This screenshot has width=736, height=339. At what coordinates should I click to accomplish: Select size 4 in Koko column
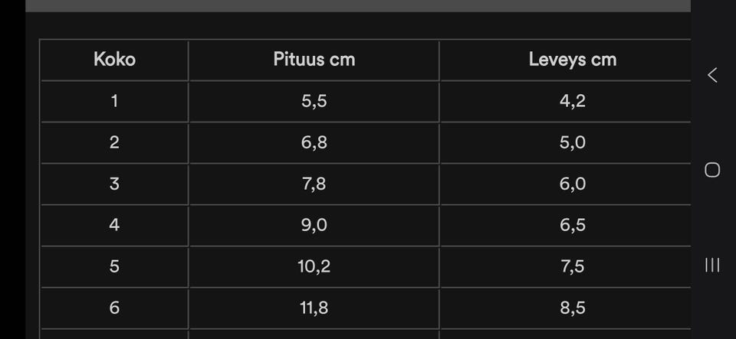(x=114, y=225)
